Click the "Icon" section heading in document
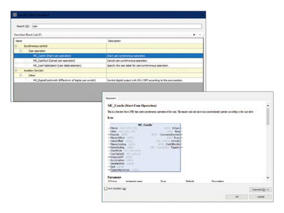 click(110, 118)
